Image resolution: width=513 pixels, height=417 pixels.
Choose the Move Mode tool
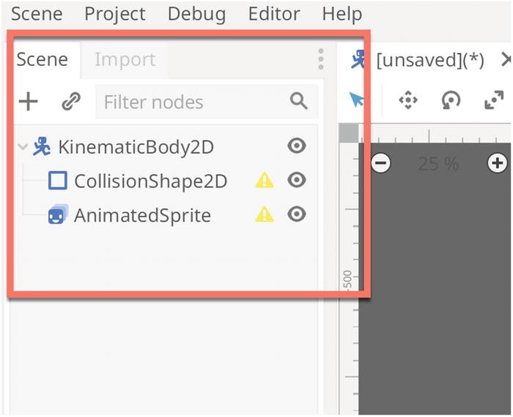[x=408, y=100]
